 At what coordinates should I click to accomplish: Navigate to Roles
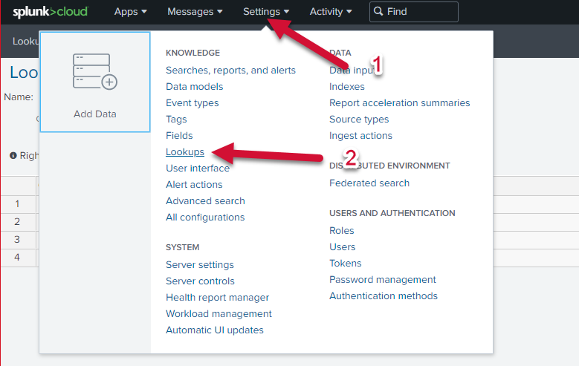tap(342, 231)
